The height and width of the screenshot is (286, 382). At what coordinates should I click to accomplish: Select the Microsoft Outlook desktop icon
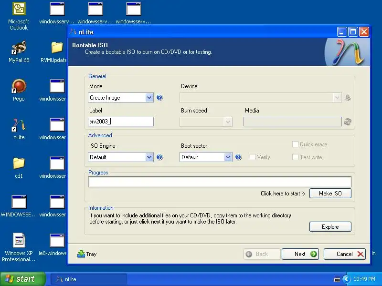(x=19, y=16)
